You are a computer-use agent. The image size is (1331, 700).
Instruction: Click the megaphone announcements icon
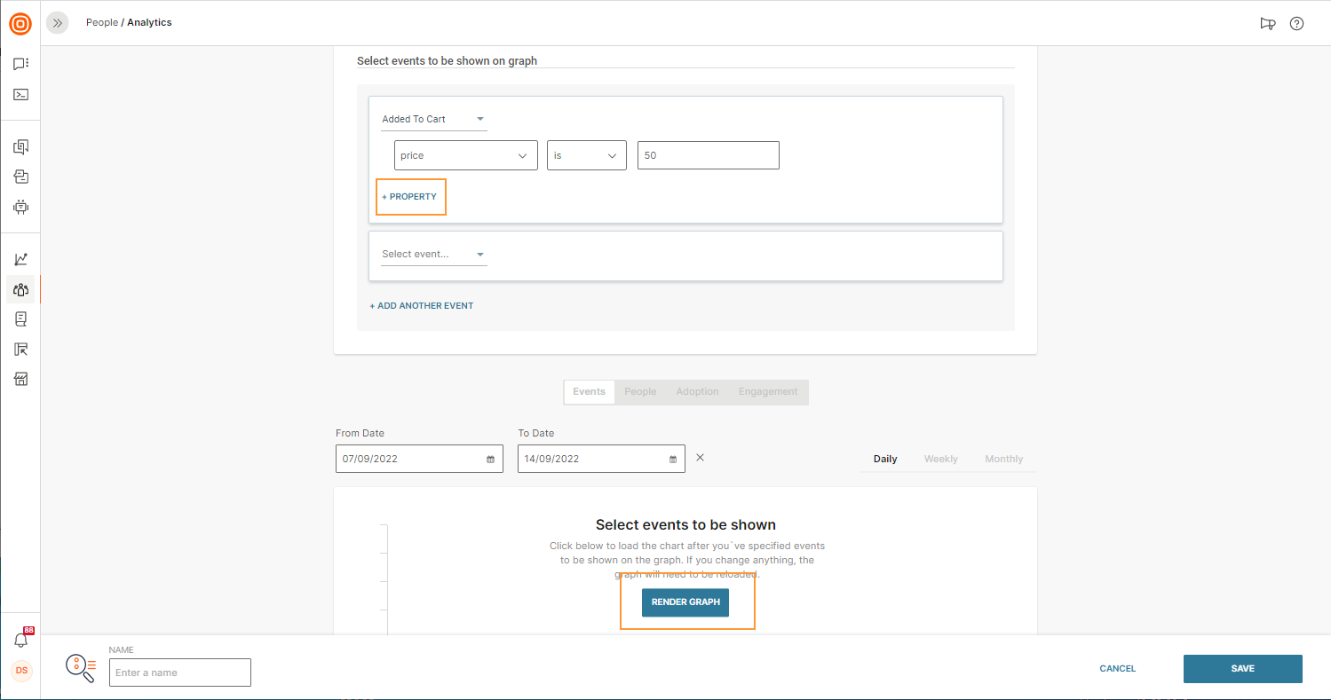[x=1268, y=24]
